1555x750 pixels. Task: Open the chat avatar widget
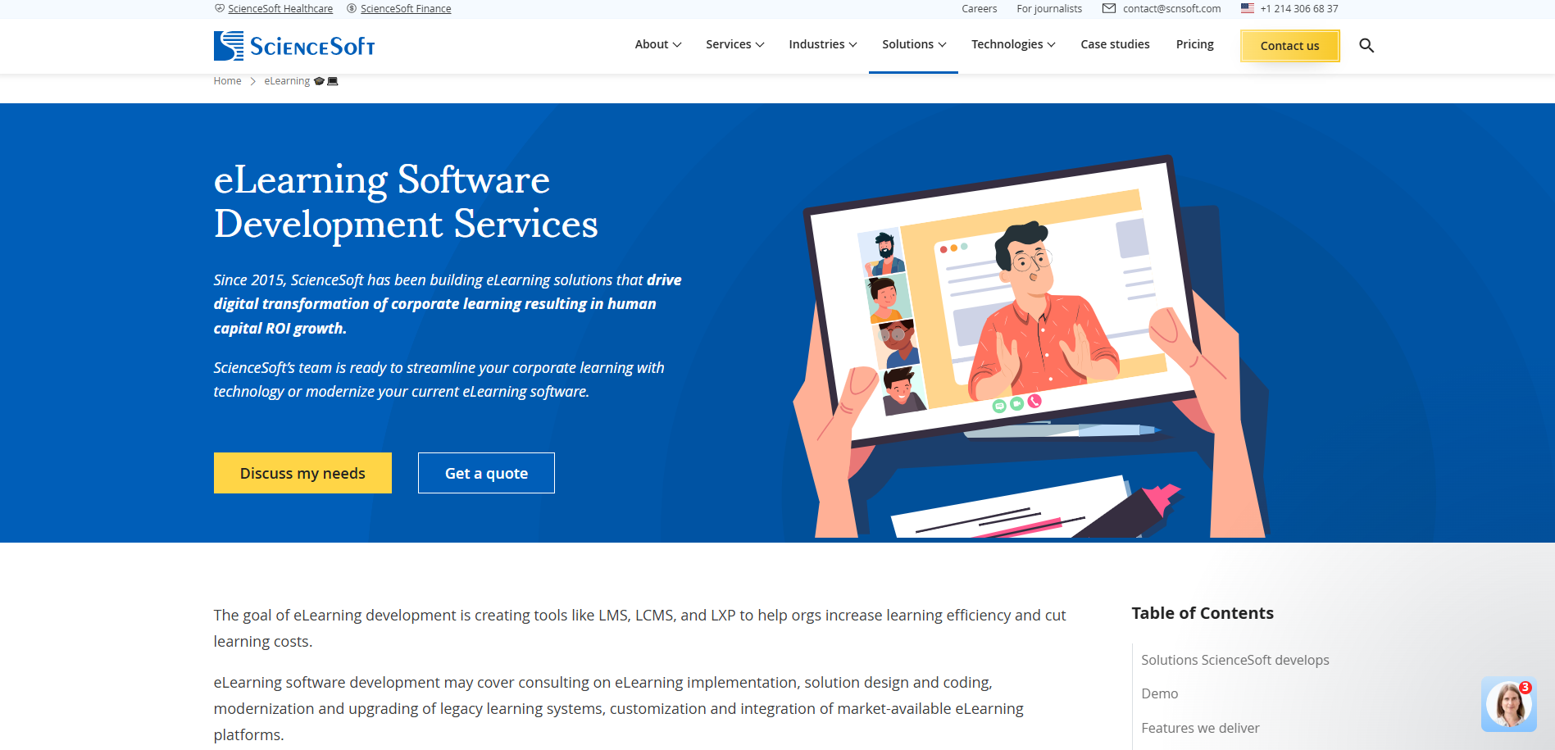pyautogui.click(x=1508, y=704)
